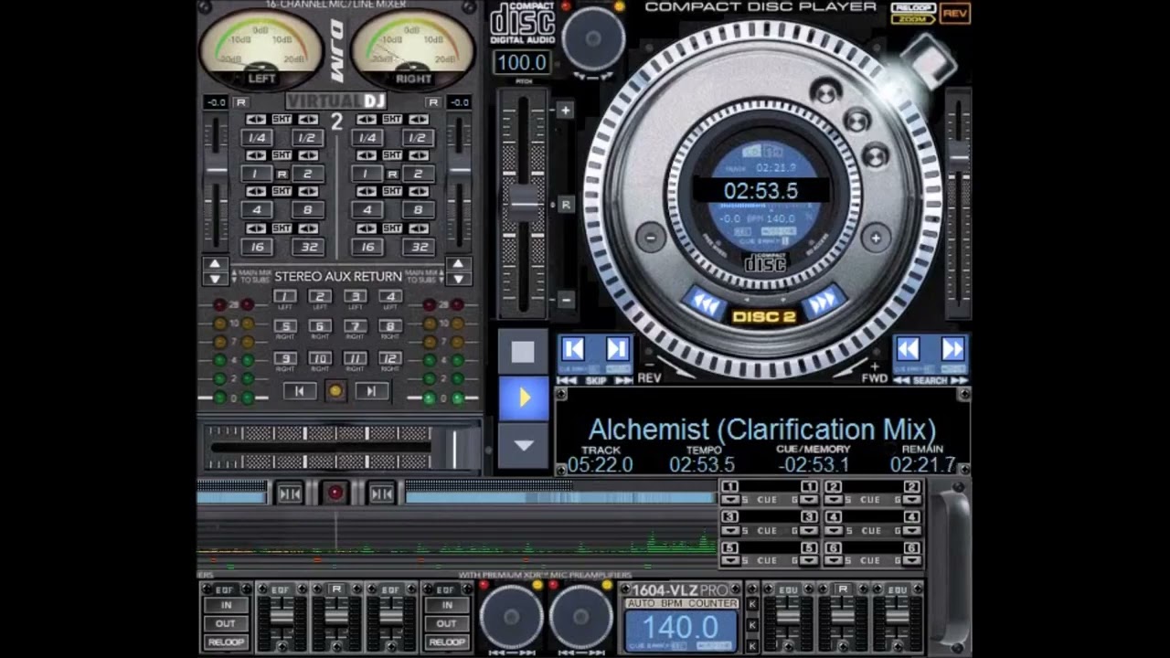This screenshot has width=1170, height=658.
Task: Search forward with the SEARCH fast-forward button
Action: click(952, 349)
